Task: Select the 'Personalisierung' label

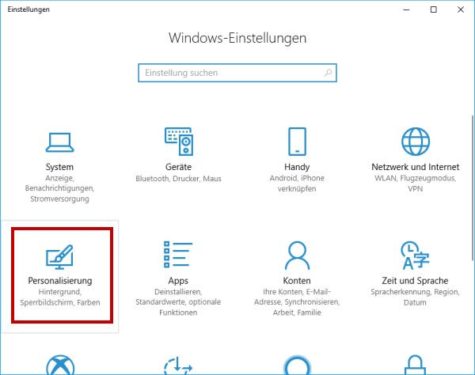Action: (x=60, y=281)
